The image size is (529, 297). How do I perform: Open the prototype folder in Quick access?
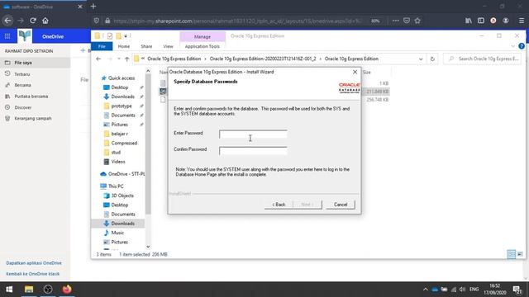122,106
